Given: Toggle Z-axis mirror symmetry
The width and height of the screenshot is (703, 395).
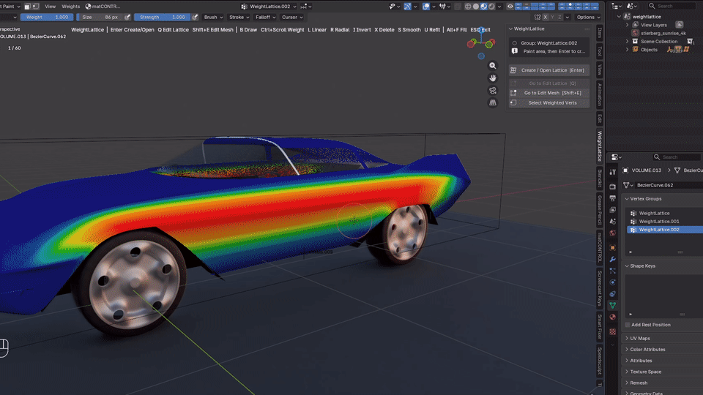Looking at the screenshot, I should click(559, 17).
